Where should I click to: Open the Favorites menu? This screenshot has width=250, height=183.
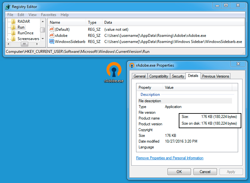[x=49, y=15]
